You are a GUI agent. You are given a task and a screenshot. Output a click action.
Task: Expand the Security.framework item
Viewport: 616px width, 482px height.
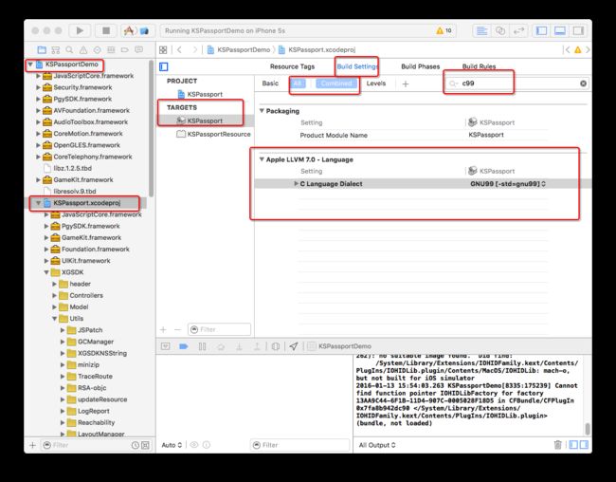click(x=38, y=87)
